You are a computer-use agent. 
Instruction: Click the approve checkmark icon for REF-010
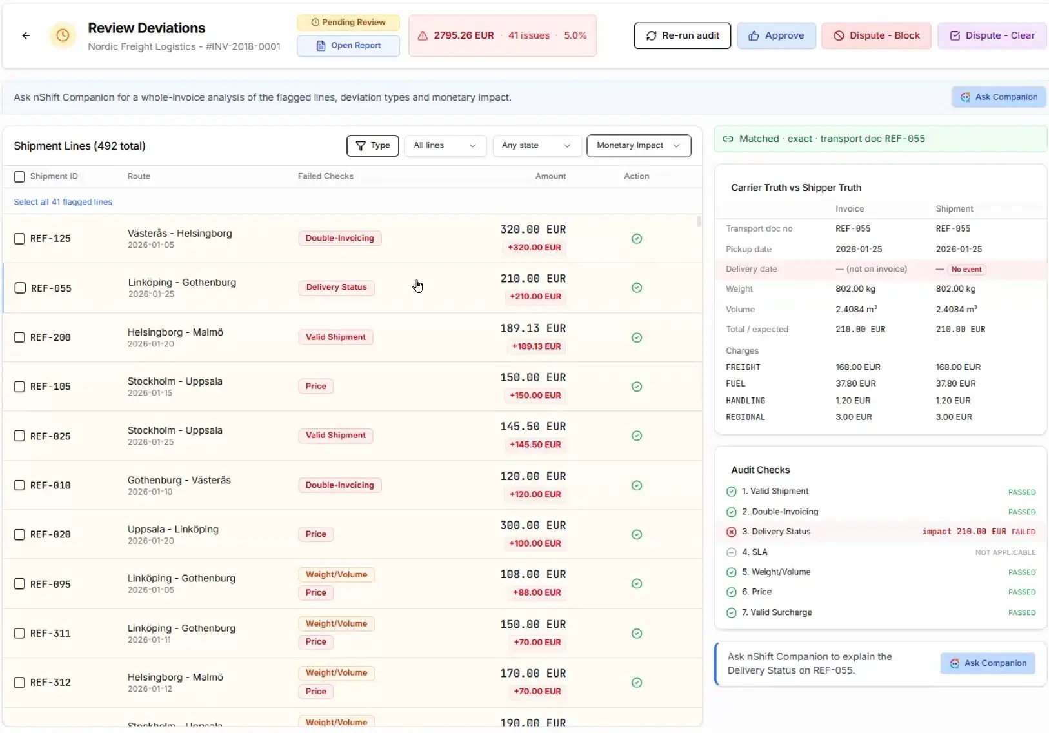[637, 485]
